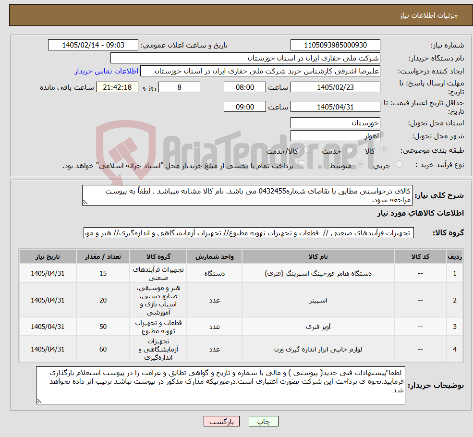Click the نام کالا column header
Viewport: 473px width, 437px height.
318,256
